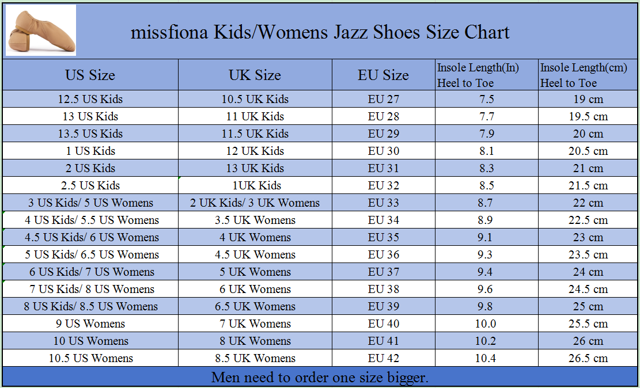Image resolution: width=640 pixels, height=388 pixels.
Task: Click the 1UK Kids cell
Action: click(255, 185)
